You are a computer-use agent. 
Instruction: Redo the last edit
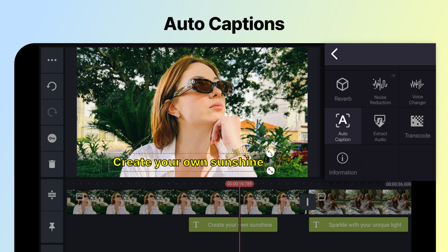click(x=52, y=112)
